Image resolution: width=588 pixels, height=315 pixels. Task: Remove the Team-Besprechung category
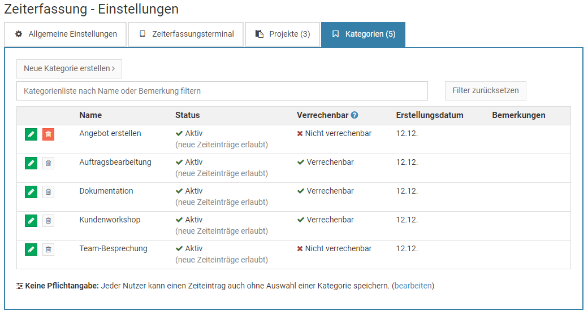point(48,250)
